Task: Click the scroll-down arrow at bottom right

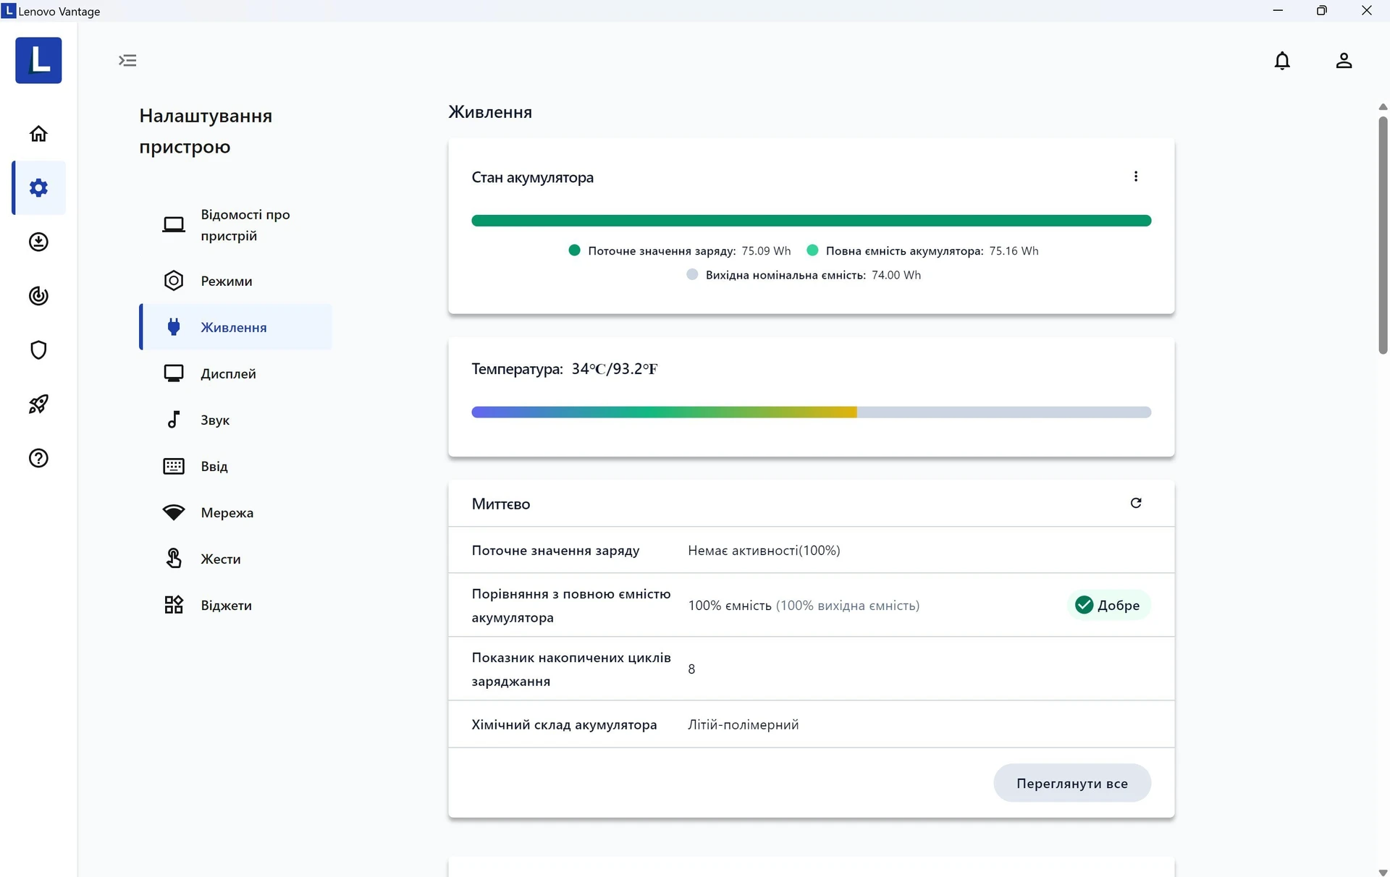Action: [x=1383, y=872]
